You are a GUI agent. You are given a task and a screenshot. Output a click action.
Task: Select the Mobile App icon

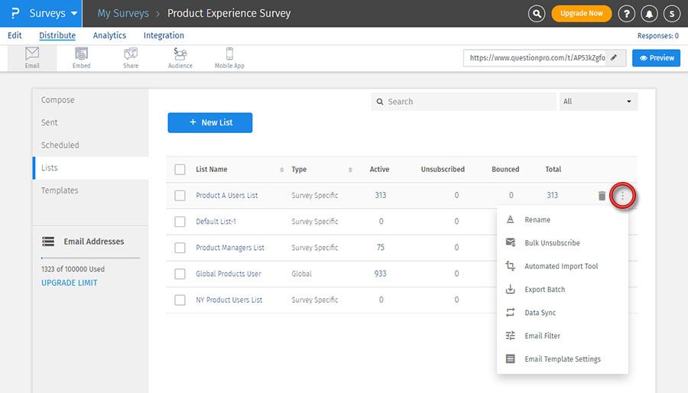pos(229,58)
